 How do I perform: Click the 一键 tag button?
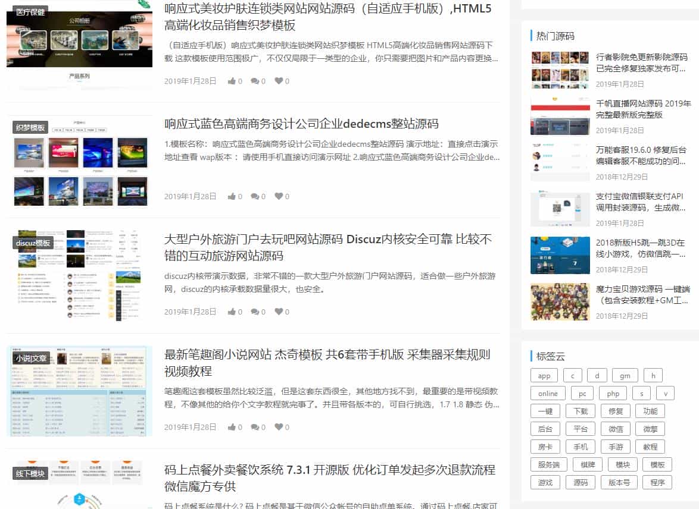(x=545, y=411)
